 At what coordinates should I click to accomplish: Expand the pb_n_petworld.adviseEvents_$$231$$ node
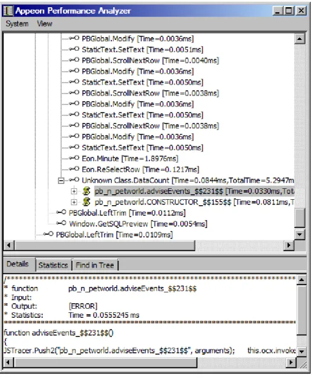tap(74, 191)
